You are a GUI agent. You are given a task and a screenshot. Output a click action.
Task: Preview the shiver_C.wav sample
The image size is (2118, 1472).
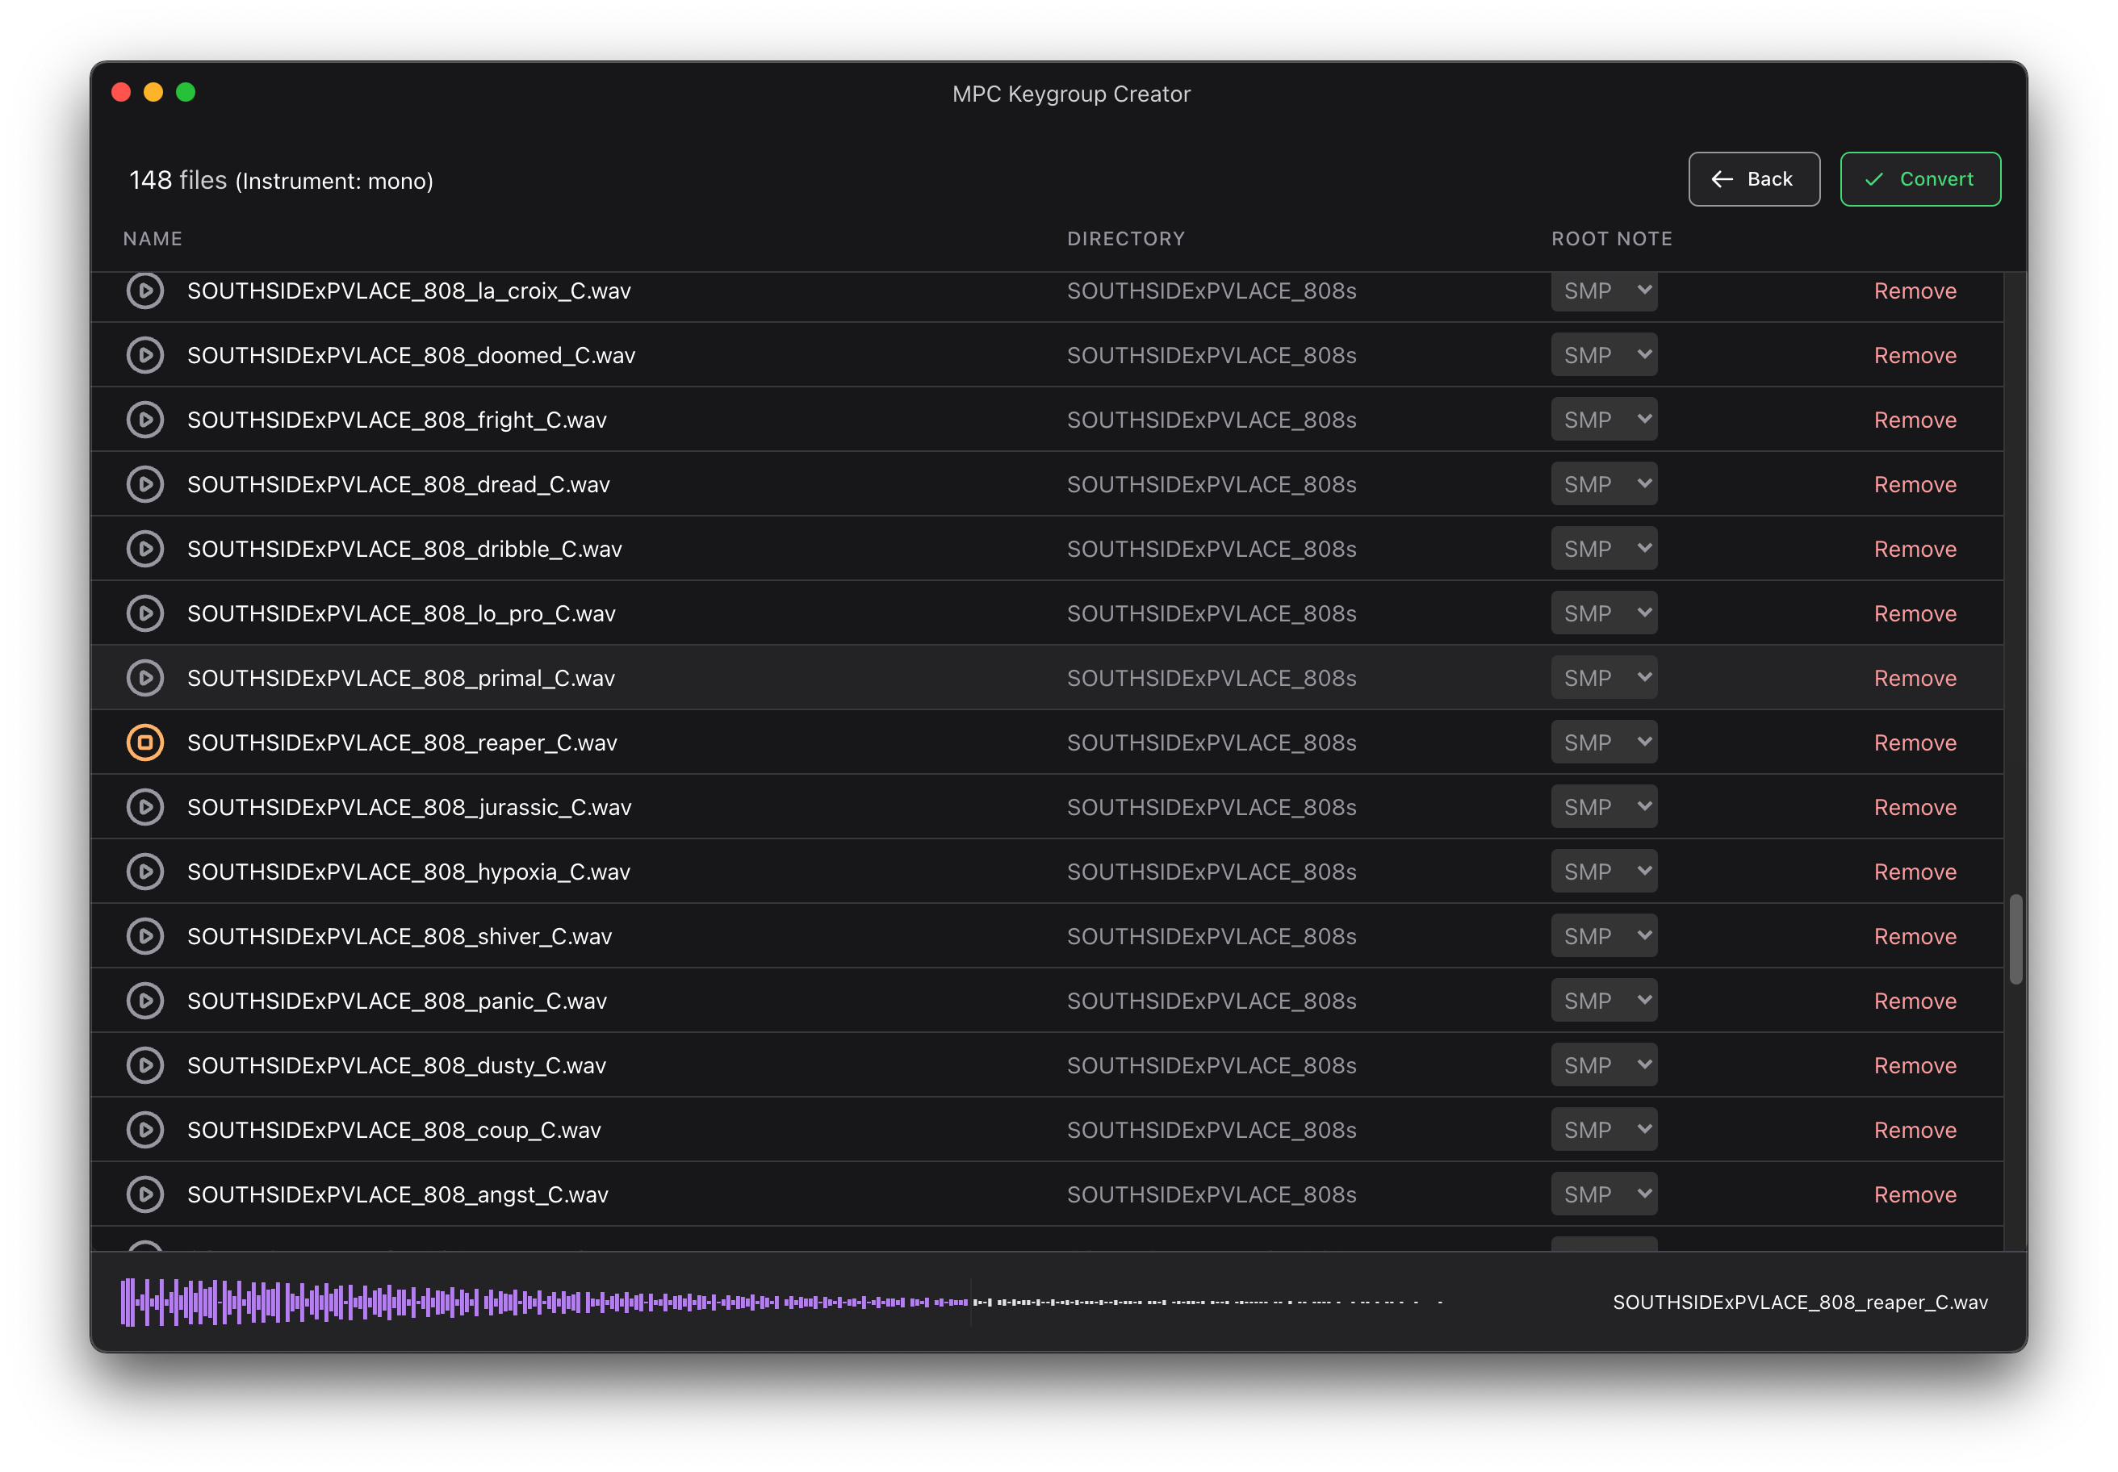pos(144,936)
